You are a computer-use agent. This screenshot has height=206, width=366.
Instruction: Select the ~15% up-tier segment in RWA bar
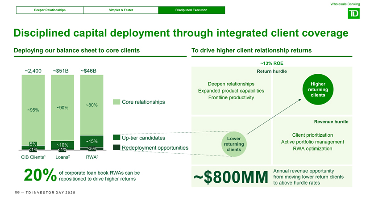pos(91,141)
